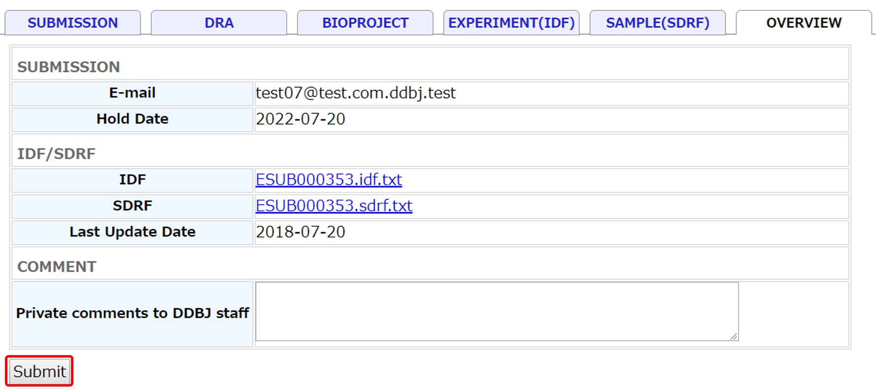Click the "Hold Date" row label

(x=132, y=119)
